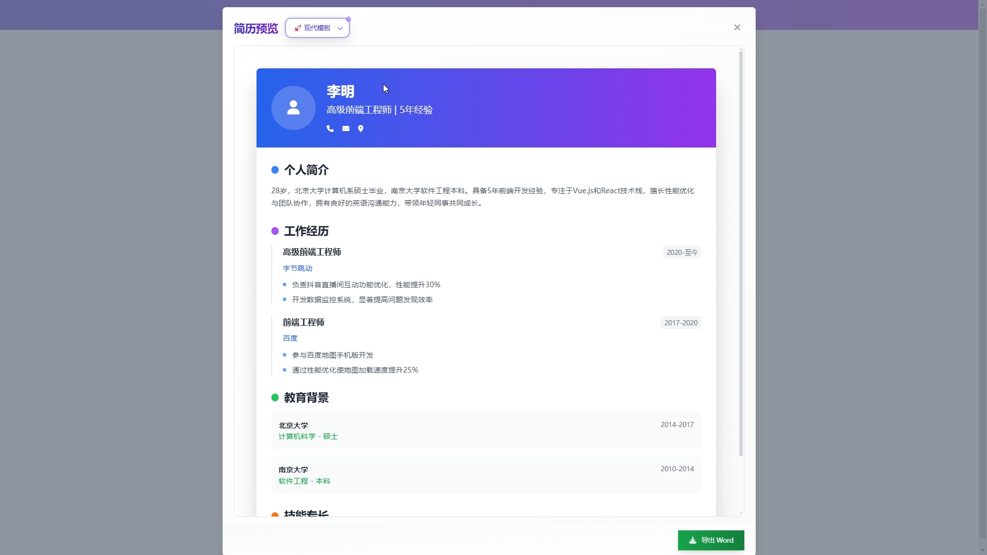Close the 简历预览 dialog with the X icon
Image resolution: width=987 pixels, height=555 pixels.
[737, 28]
